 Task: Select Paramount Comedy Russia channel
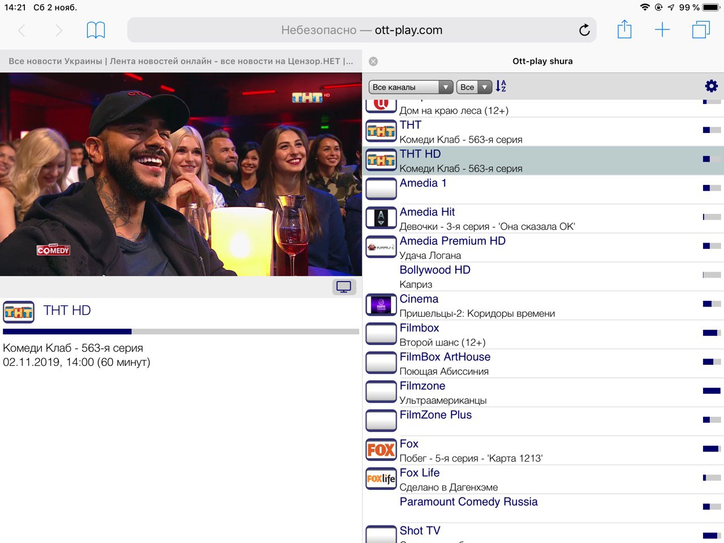pos(469,502)
